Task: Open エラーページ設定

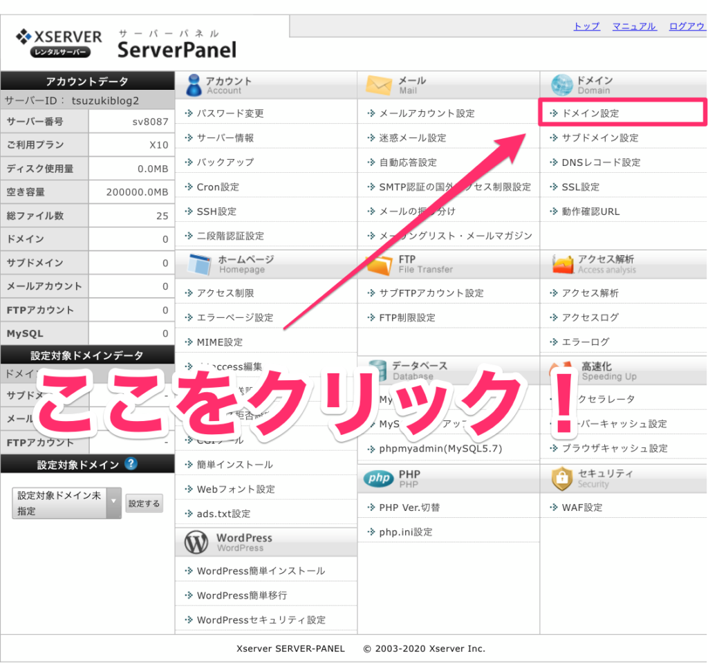Action: [235, 317]
